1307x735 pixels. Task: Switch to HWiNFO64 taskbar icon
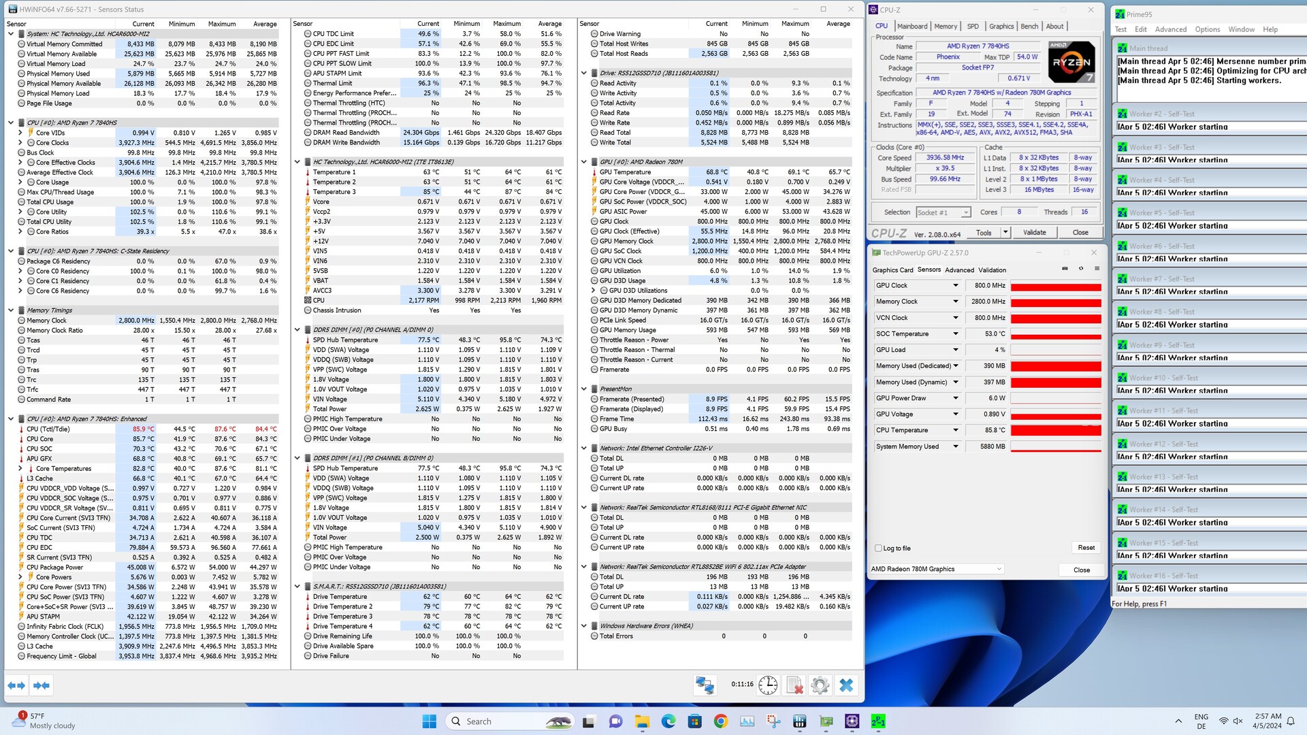click(800, 721)
